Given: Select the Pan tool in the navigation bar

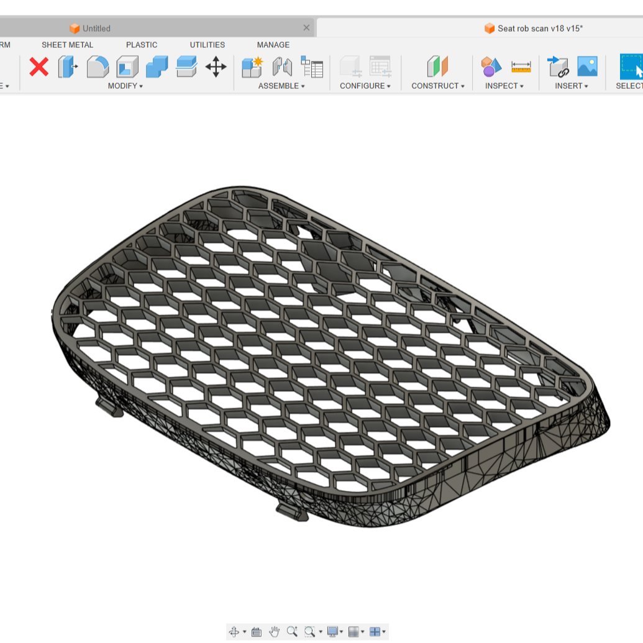Looking at the screenshot, I should (274, 631).
